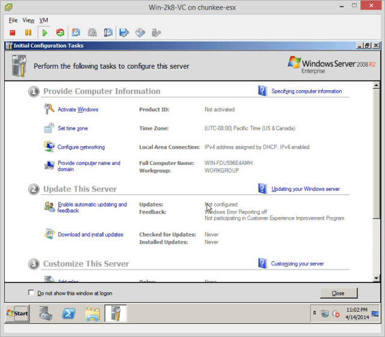Viewport: 385px width, 337px height.
Task: Click 'Windows Error Reporting off' text
Action: click(x=236, y=212)
